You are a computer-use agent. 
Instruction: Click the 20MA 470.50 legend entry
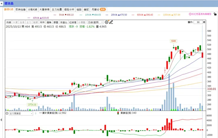click(116, 15)
